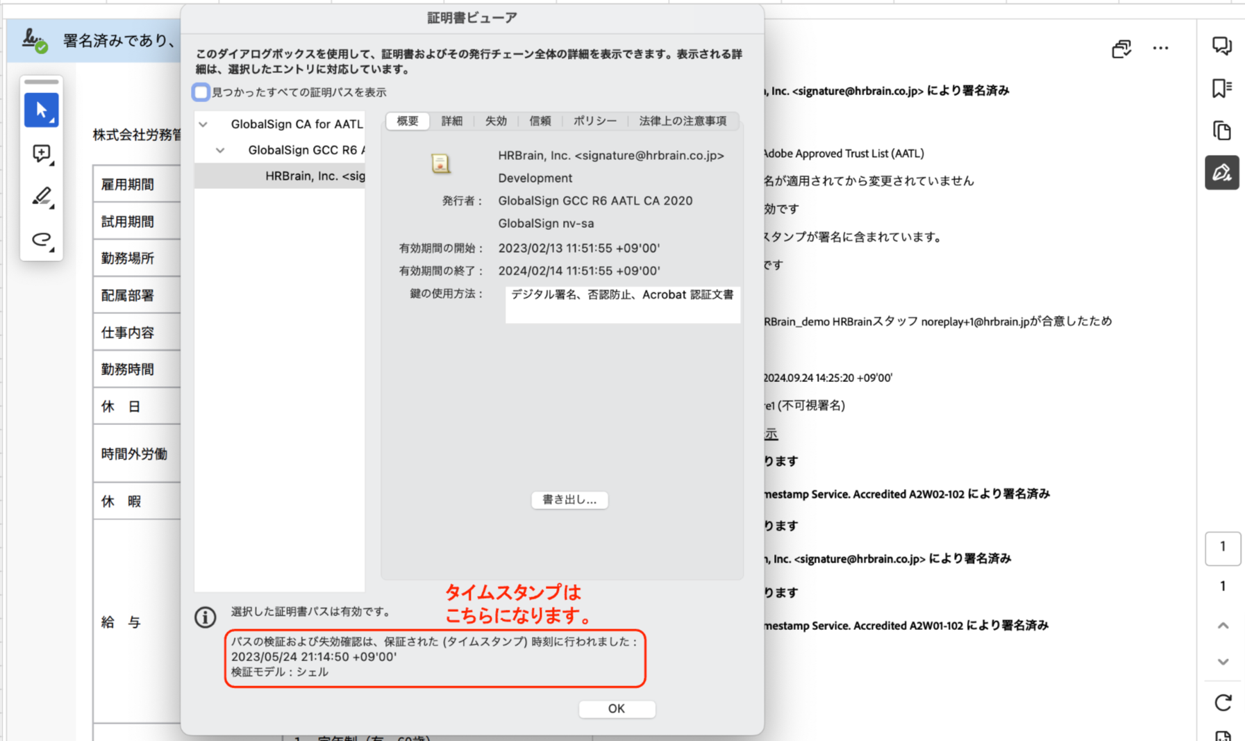1245x741 pixels.
Task: Select the freehand draw loop tool
Action: pos(41,240)
